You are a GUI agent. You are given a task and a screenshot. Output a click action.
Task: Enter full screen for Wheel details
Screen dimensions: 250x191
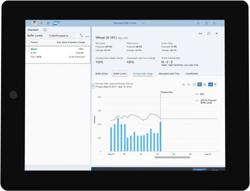point(209,34)
